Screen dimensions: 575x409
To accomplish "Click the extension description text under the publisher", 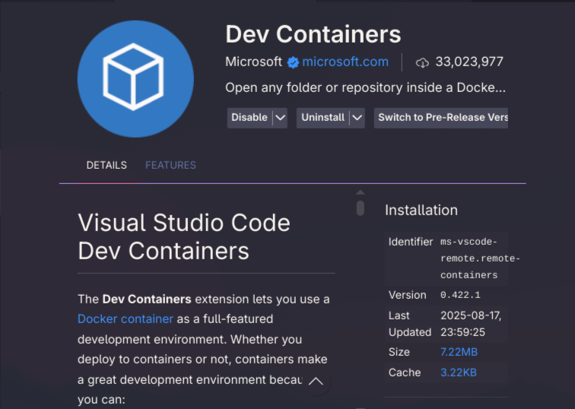I will pos(365,88).
